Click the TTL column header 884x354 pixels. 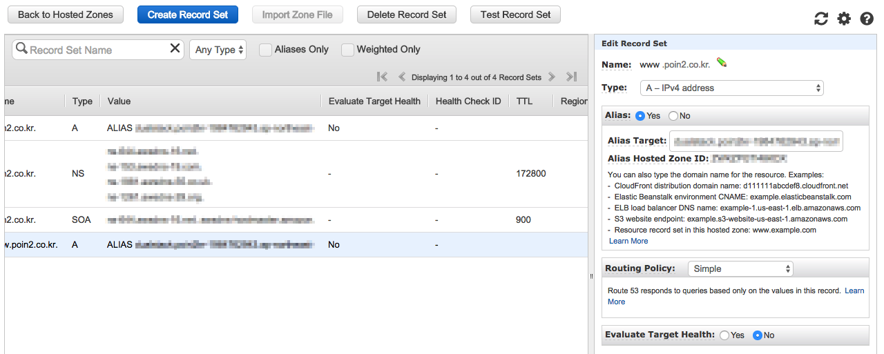pos(524,101)
